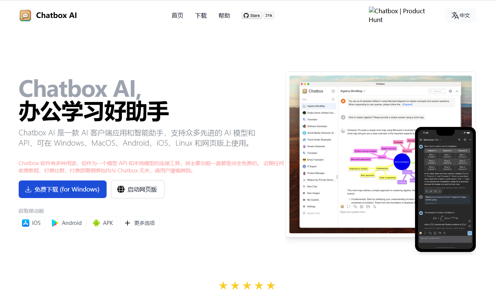Launch the web version via 启动网页版
This screenshot has height=296, width=496.
pyautogui.click(x=138, y=189)
